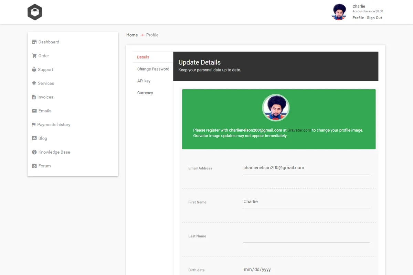
Task: Click the Sign Out link
Action: (374, 18)
